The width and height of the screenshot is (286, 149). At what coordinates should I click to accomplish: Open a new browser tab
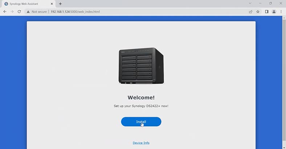[x=60, y=4]
